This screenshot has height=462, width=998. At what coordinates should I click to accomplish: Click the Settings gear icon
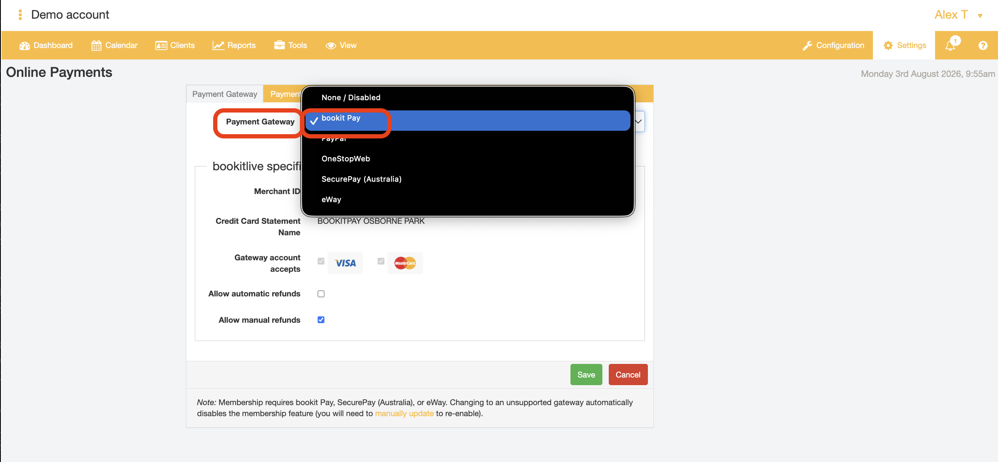(888, 45)
